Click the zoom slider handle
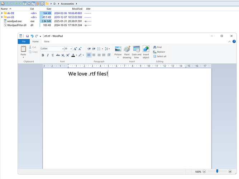This screenshot has width=239, height=179. [217, 171]
